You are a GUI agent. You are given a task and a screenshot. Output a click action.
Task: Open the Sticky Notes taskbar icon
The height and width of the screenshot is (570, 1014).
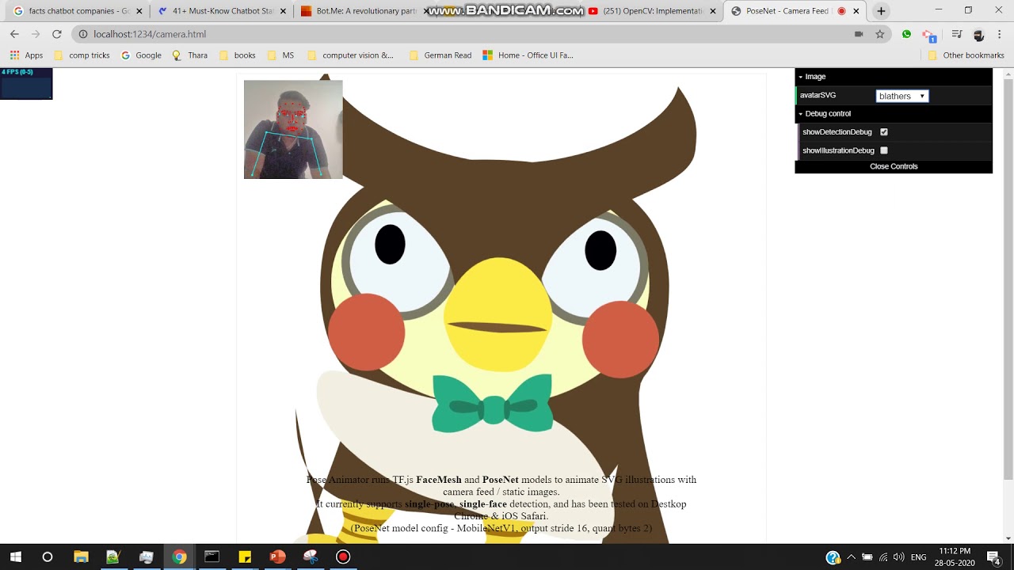click(245, 557)
